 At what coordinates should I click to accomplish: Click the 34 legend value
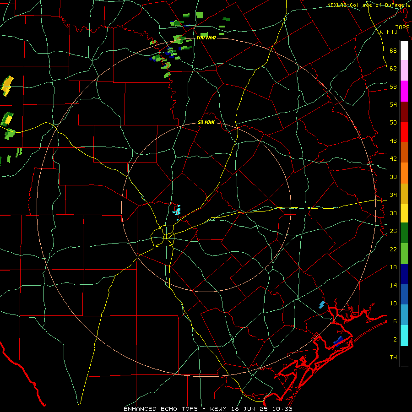pyautogui.click(x=393, y=195)
